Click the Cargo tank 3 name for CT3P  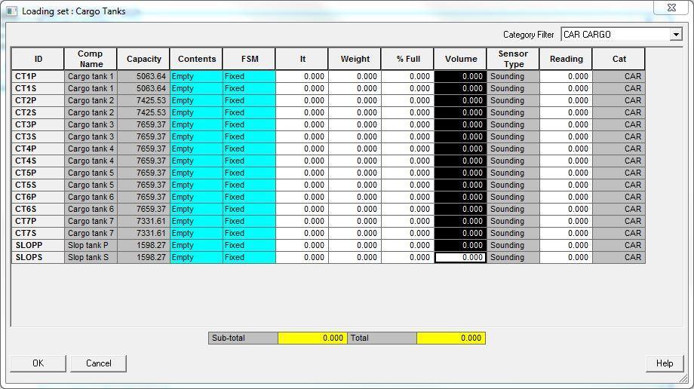(91, 125)
